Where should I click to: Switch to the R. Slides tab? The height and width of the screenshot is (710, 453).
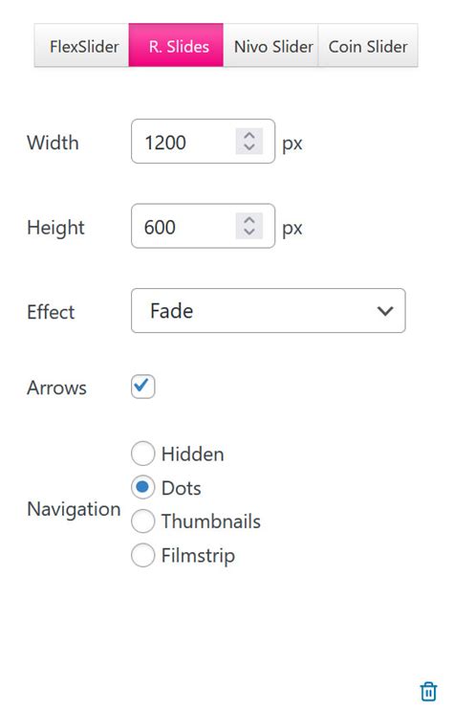pyautogui.click(x=176, y=45)
